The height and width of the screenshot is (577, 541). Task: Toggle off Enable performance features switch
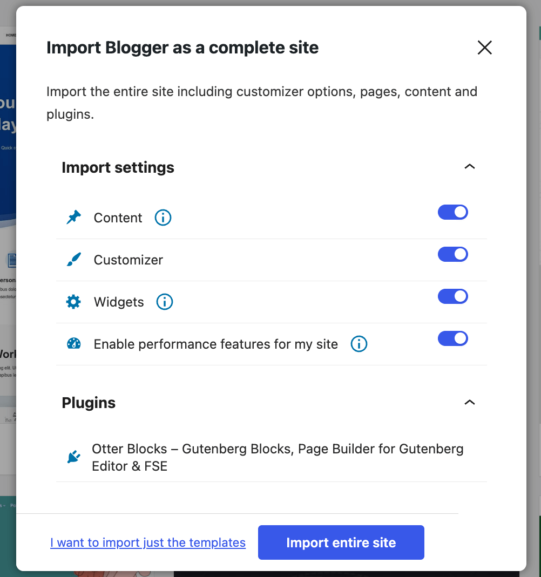pos(452,338)
